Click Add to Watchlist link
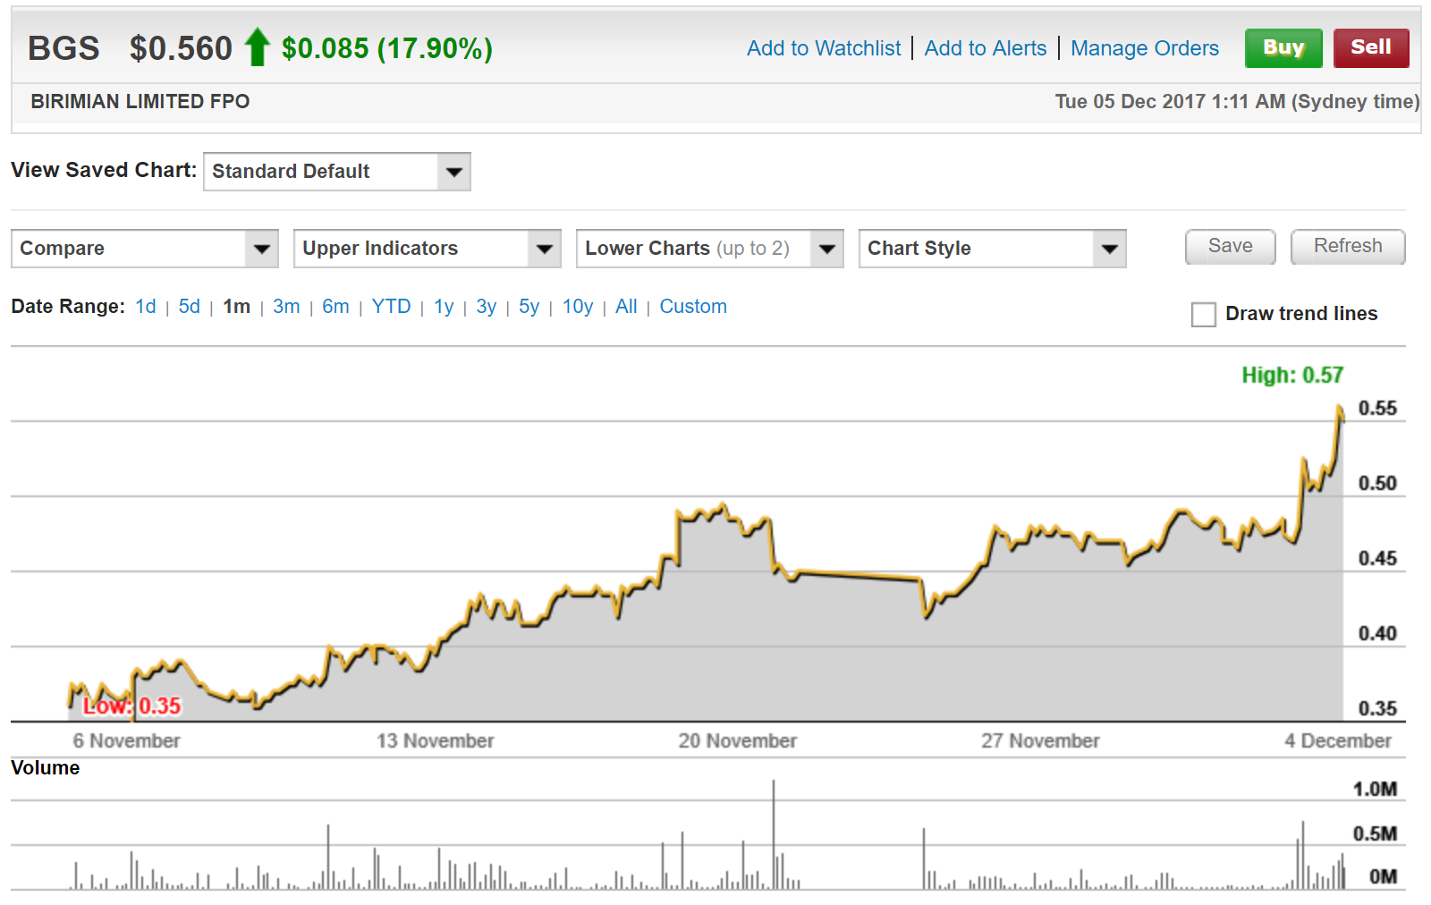The image size is (1431, 905). click(824, 48)
